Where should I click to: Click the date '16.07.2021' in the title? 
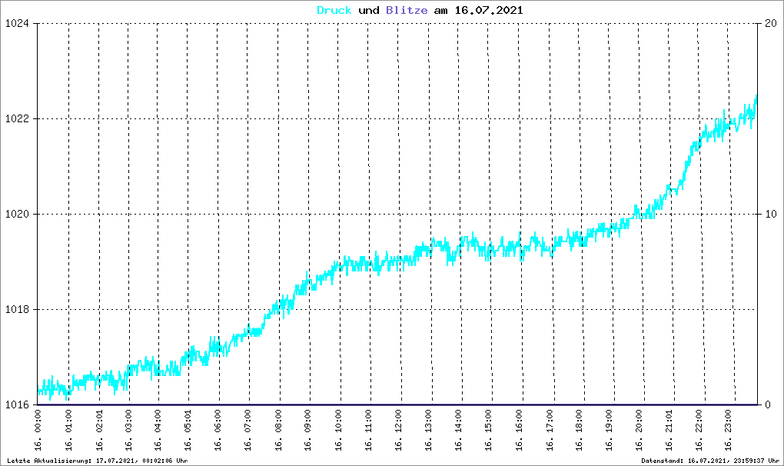(489, 10)
